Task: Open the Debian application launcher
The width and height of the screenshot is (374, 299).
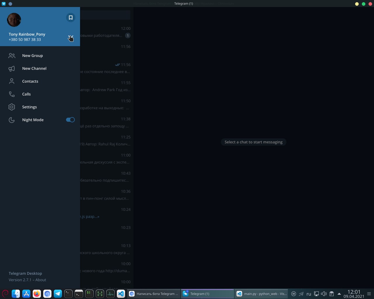Action: [5, 294]
